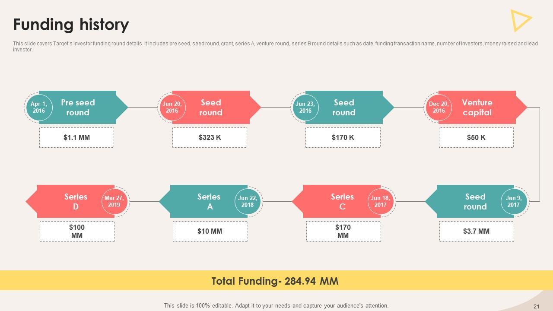Click the Jun 23, 2016 date marker
This screenshot has height=311, width=553.
[x=305, y=108]
